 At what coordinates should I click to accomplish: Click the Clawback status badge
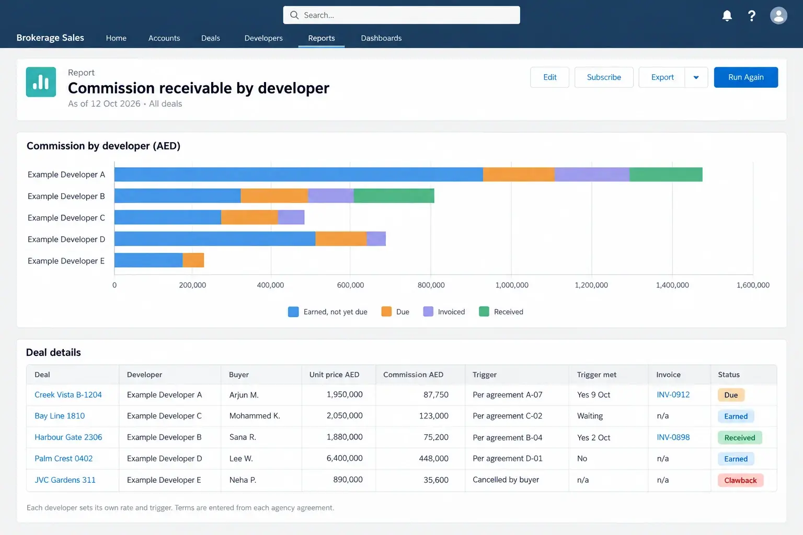click(740, 481)
